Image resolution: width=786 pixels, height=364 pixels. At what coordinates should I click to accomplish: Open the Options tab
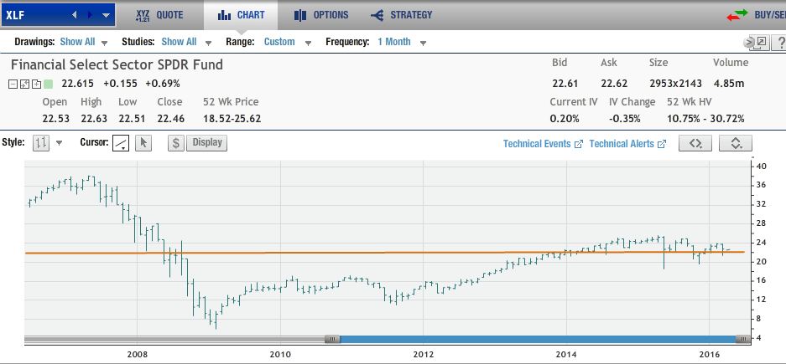coord(321,15)
